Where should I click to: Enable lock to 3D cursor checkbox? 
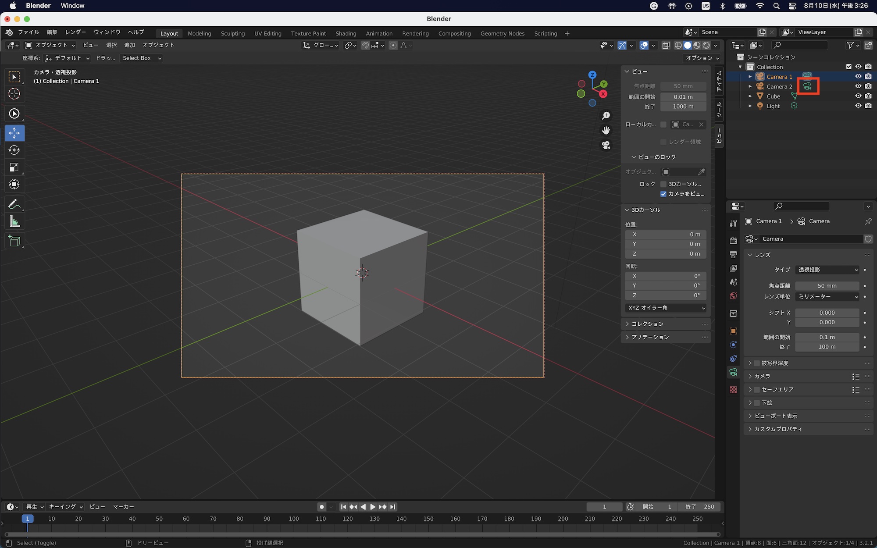663,184
